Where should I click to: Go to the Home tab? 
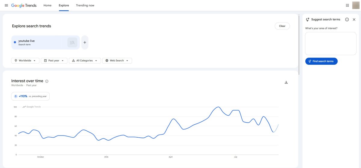48,5
